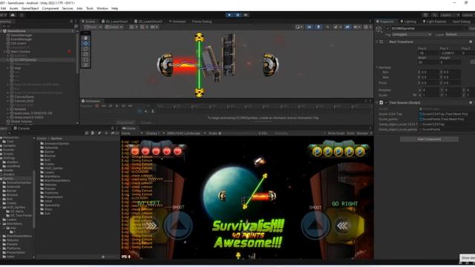Collapse the Text Scores (Script) component
This screenshot has height=267, width=475.
click(x=377, y=102)
